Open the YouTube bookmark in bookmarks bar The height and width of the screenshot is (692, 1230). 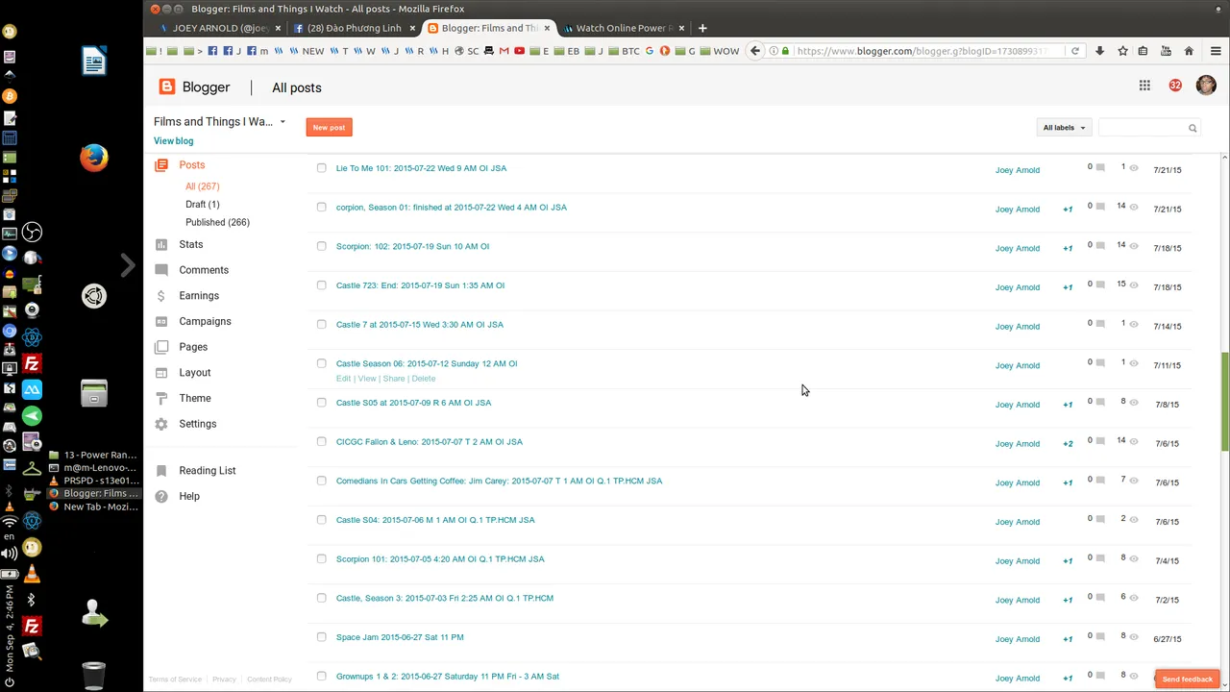pos(520,51)
